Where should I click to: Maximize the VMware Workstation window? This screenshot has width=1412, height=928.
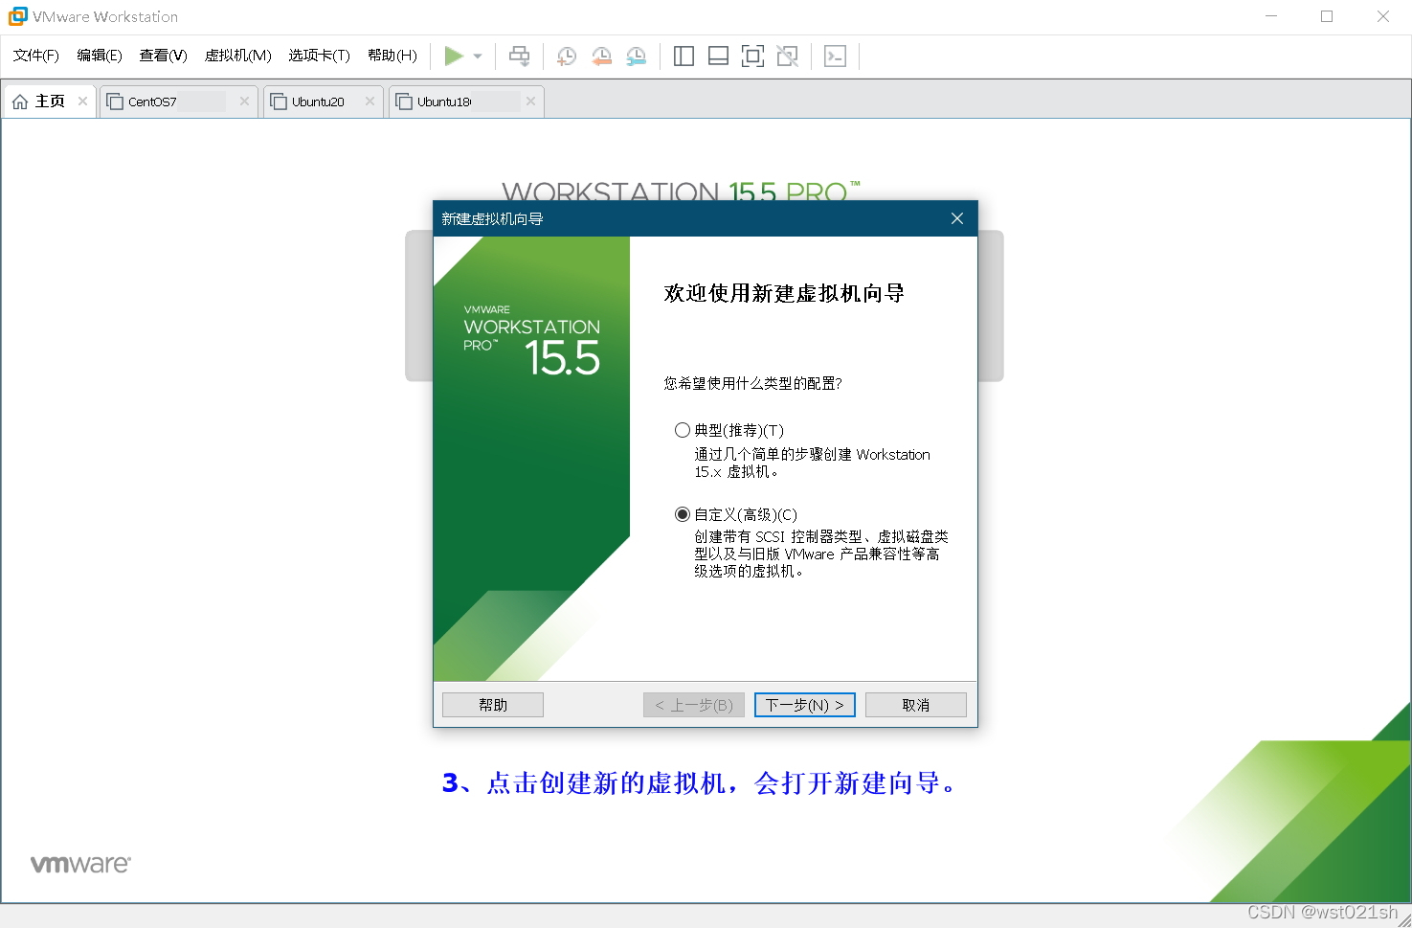click(x=1327, y=16)
